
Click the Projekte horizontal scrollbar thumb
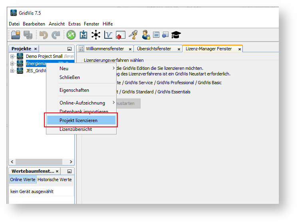point(39,162)
